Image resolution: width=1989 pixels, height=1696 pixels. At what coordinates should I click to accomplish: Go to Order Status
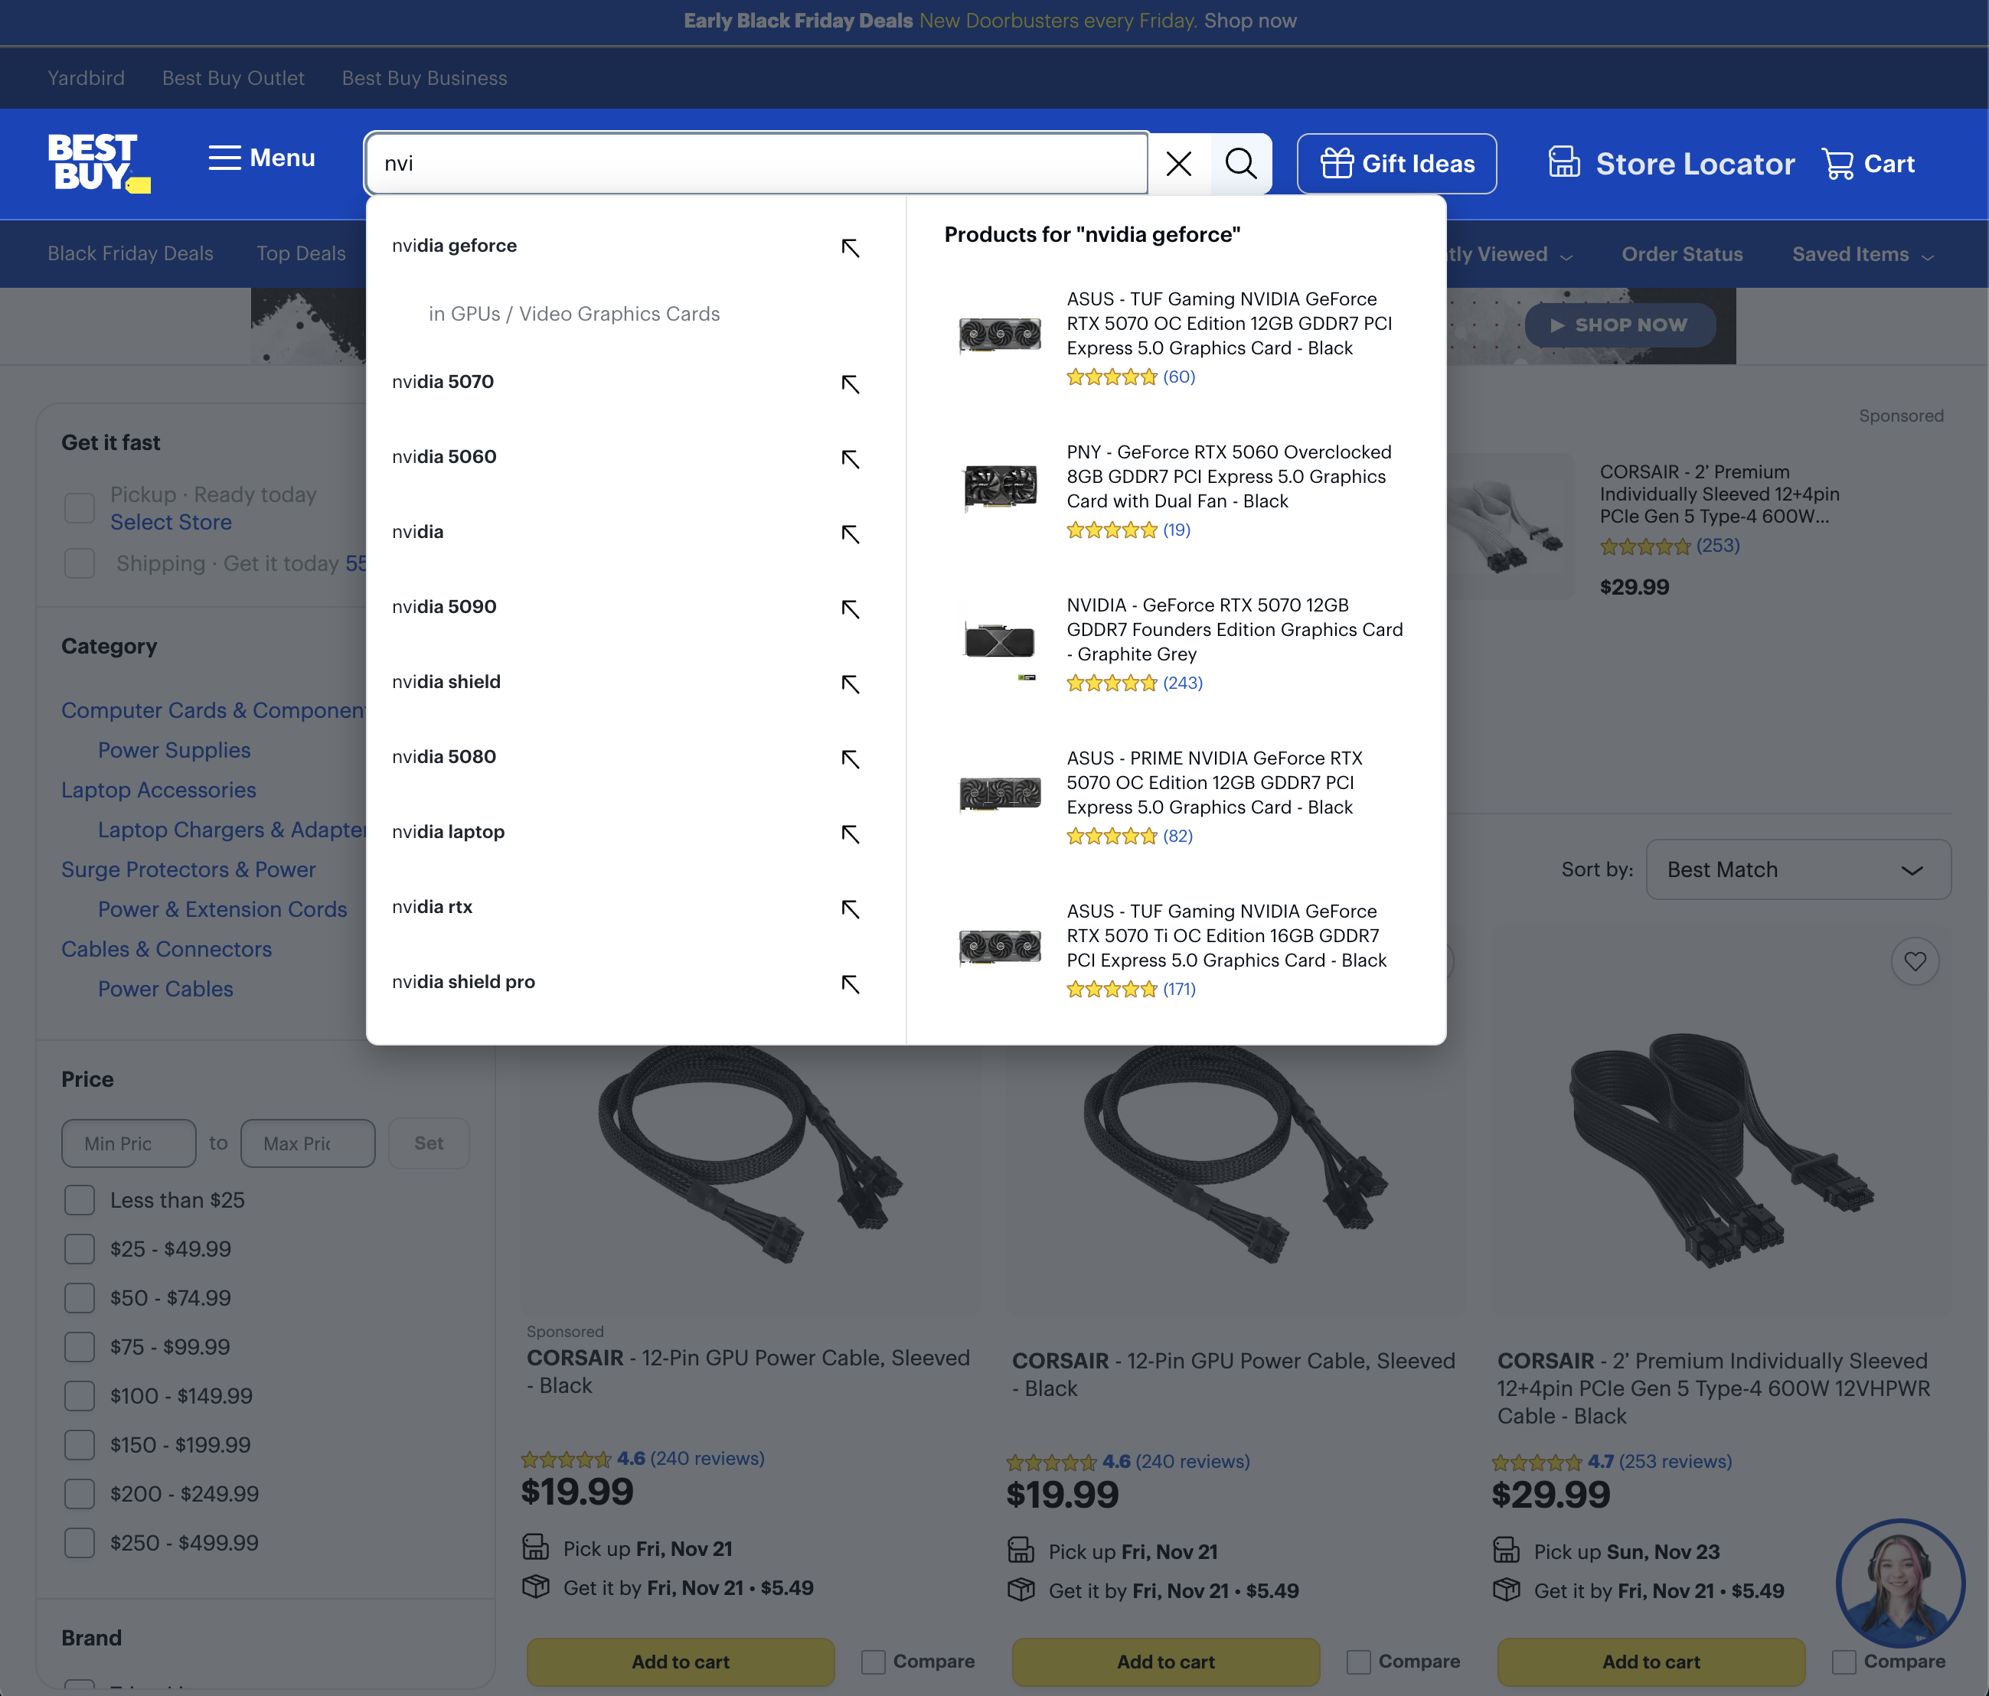pyautogui.click(x=1682, y=253)
